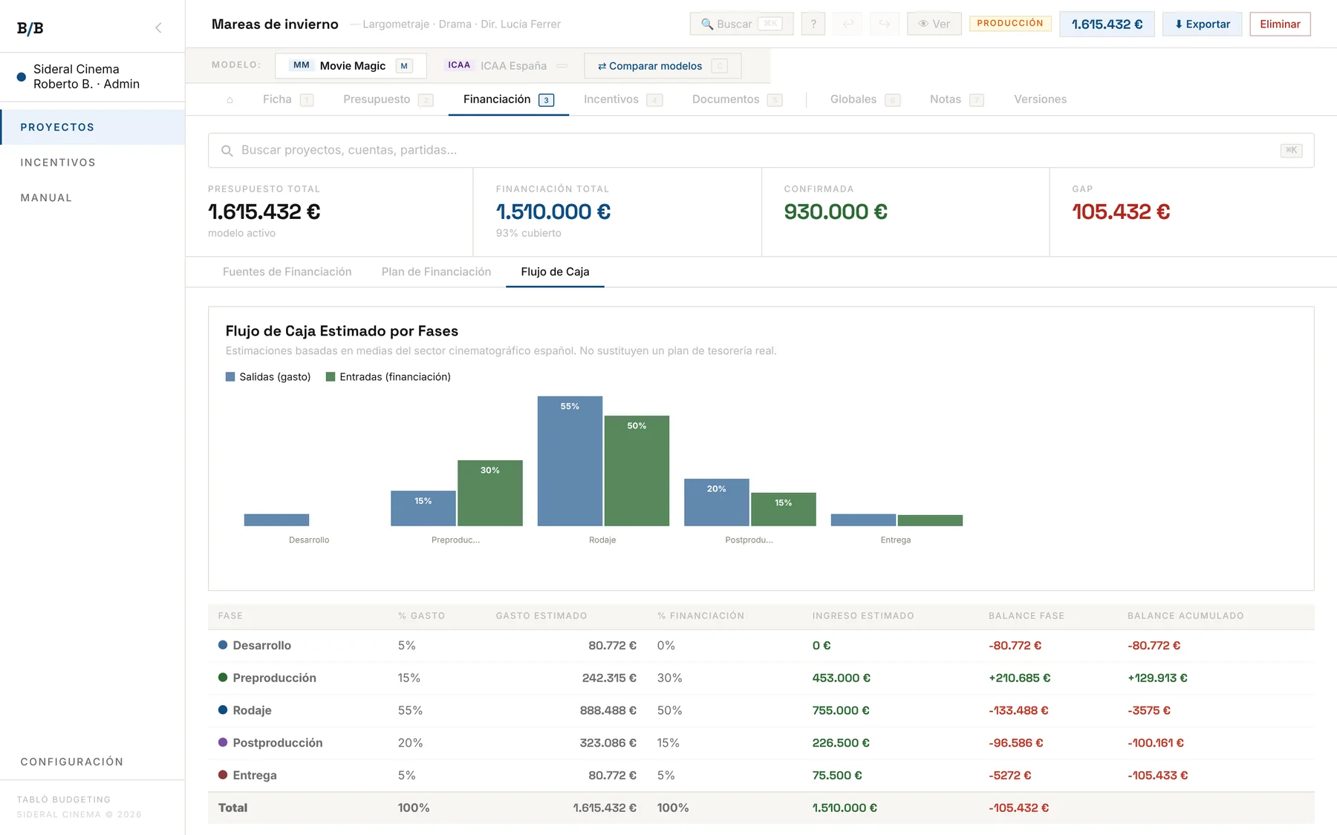Select INCENTIVOS in the sidebar
1337x835 pixels.
(93, 163)
